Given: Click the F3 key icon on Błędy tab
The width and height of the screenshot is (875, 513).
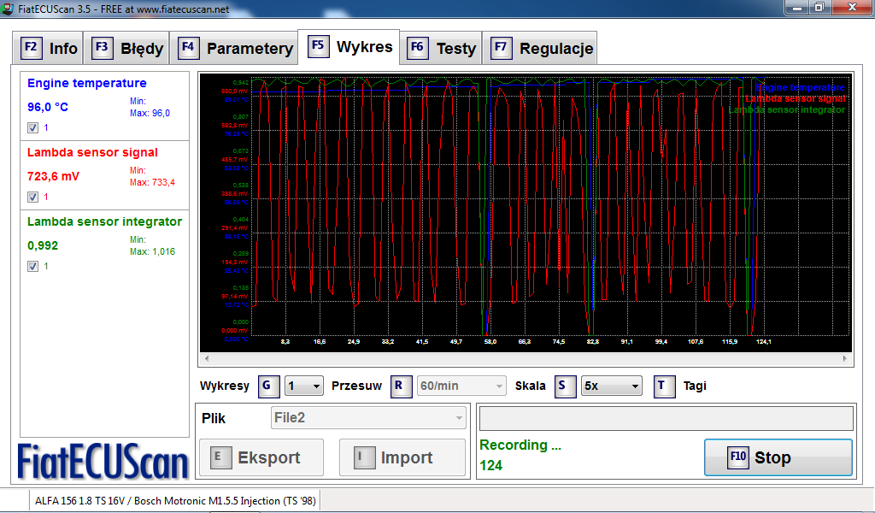Looking at the screenshot, I should (x=102, y=48).
